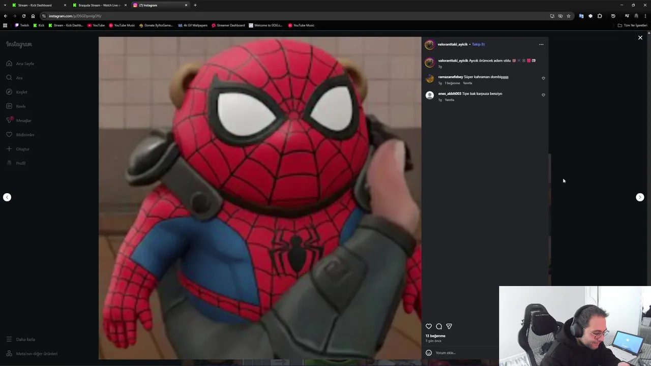651x366 pixels.
Task: Bookmark this page with star icon
Action: [569, 16]
